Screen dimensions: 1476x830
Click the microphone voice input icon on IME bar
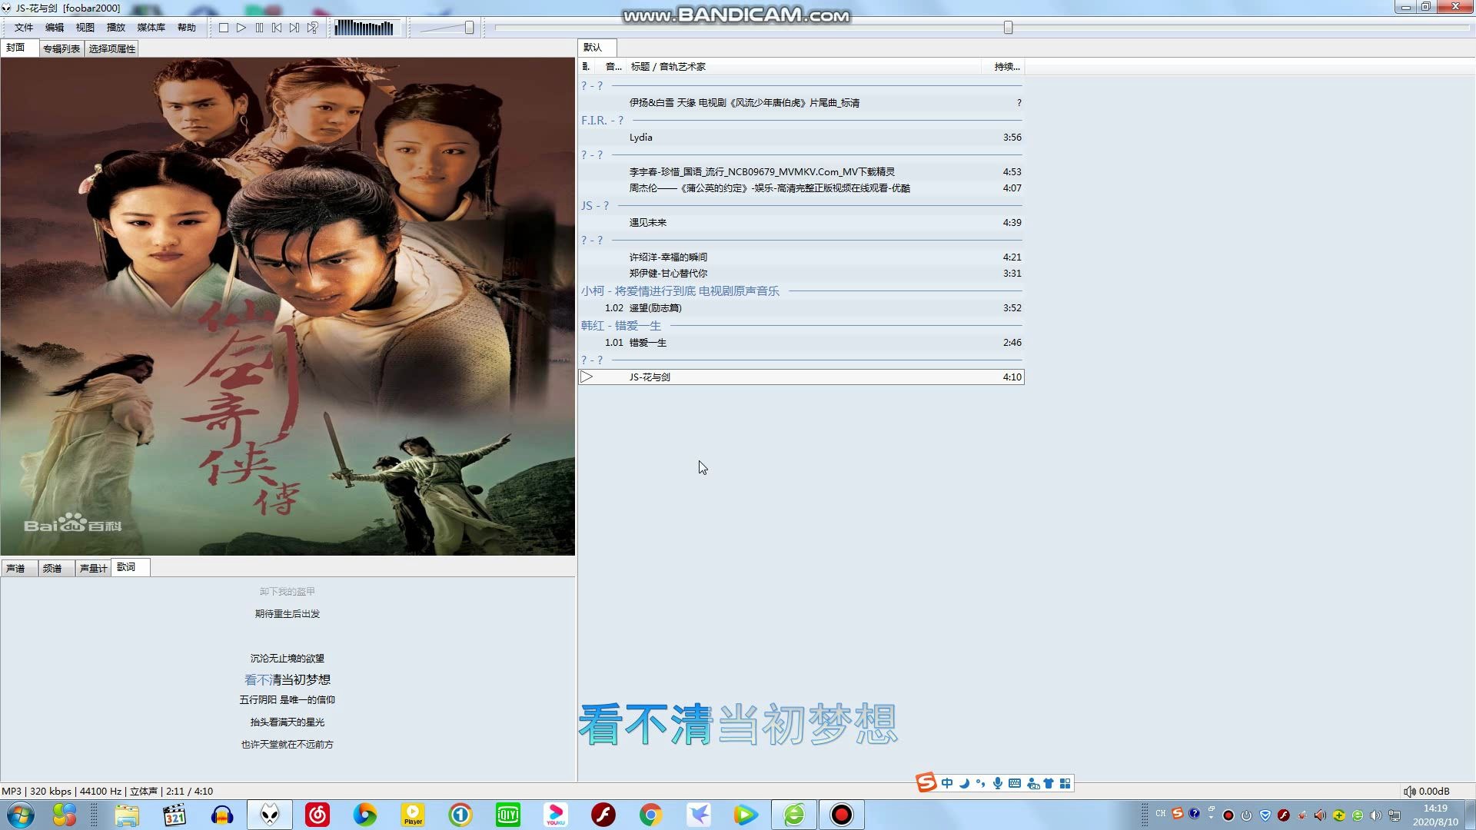(x=998, y=783)
